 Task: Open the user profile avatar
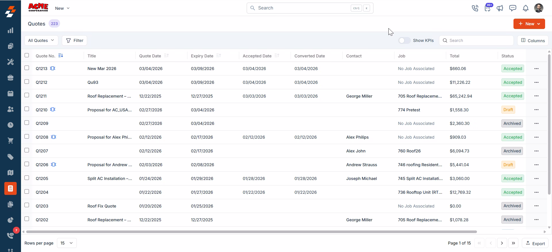pos(539,8)
